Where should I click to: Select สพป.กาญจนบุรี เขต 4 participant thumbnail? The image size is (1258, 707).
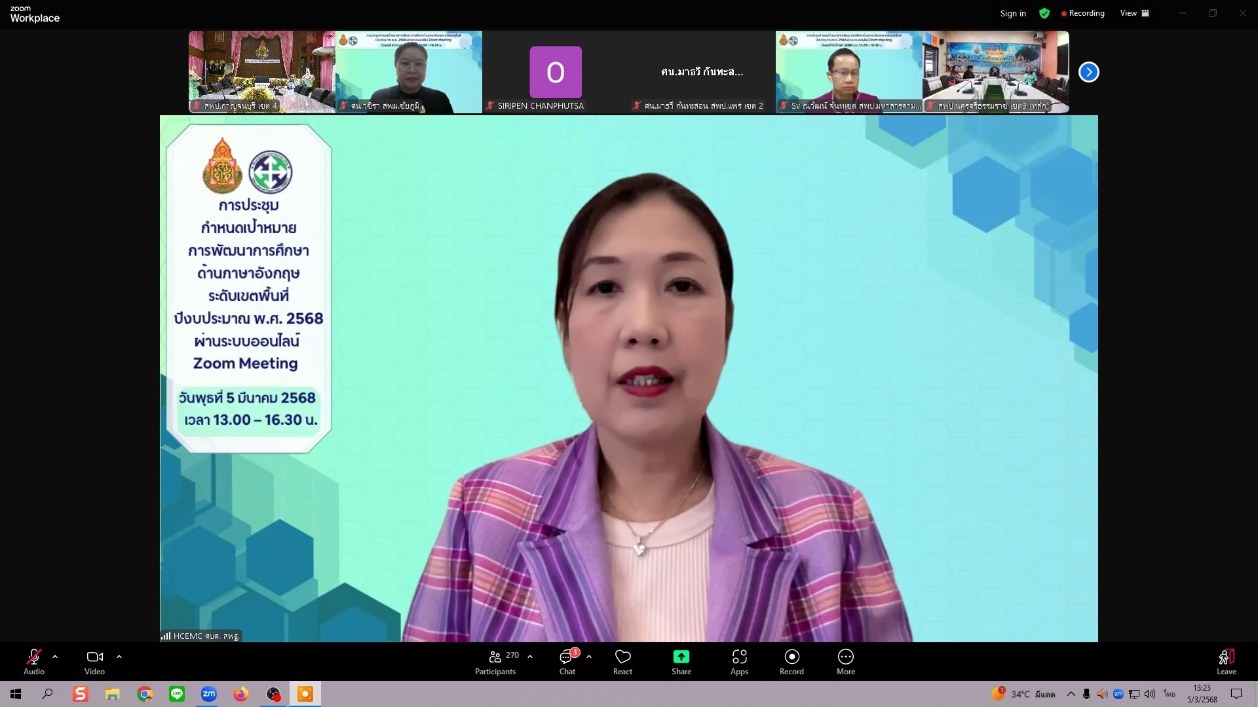pos(262,72)
